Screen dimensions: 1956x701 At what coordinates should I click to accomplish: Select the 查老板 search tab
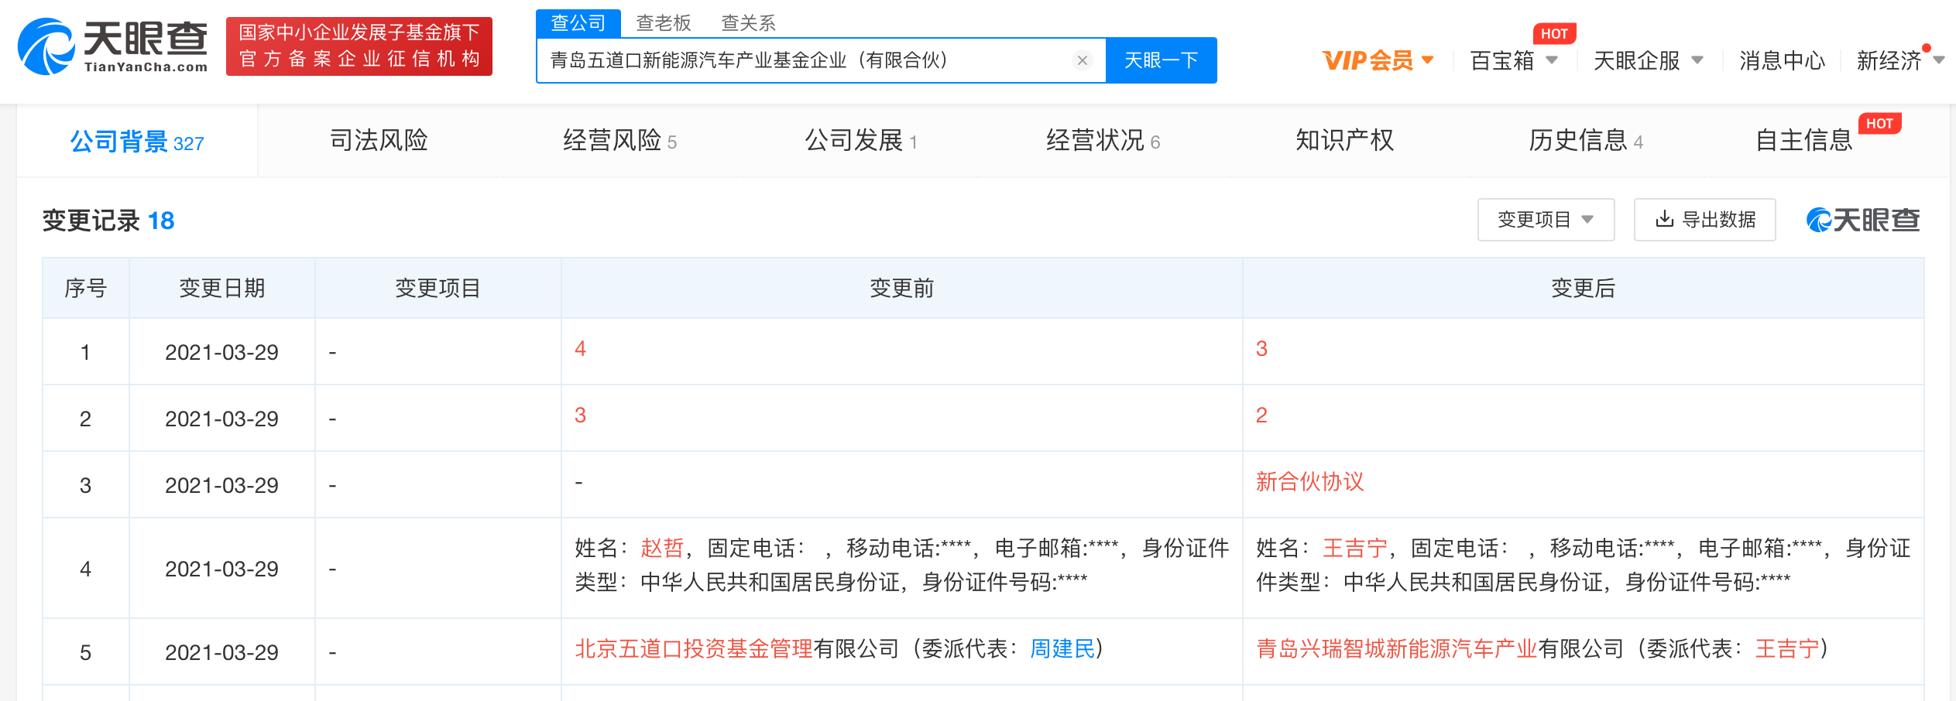[663, 23]
